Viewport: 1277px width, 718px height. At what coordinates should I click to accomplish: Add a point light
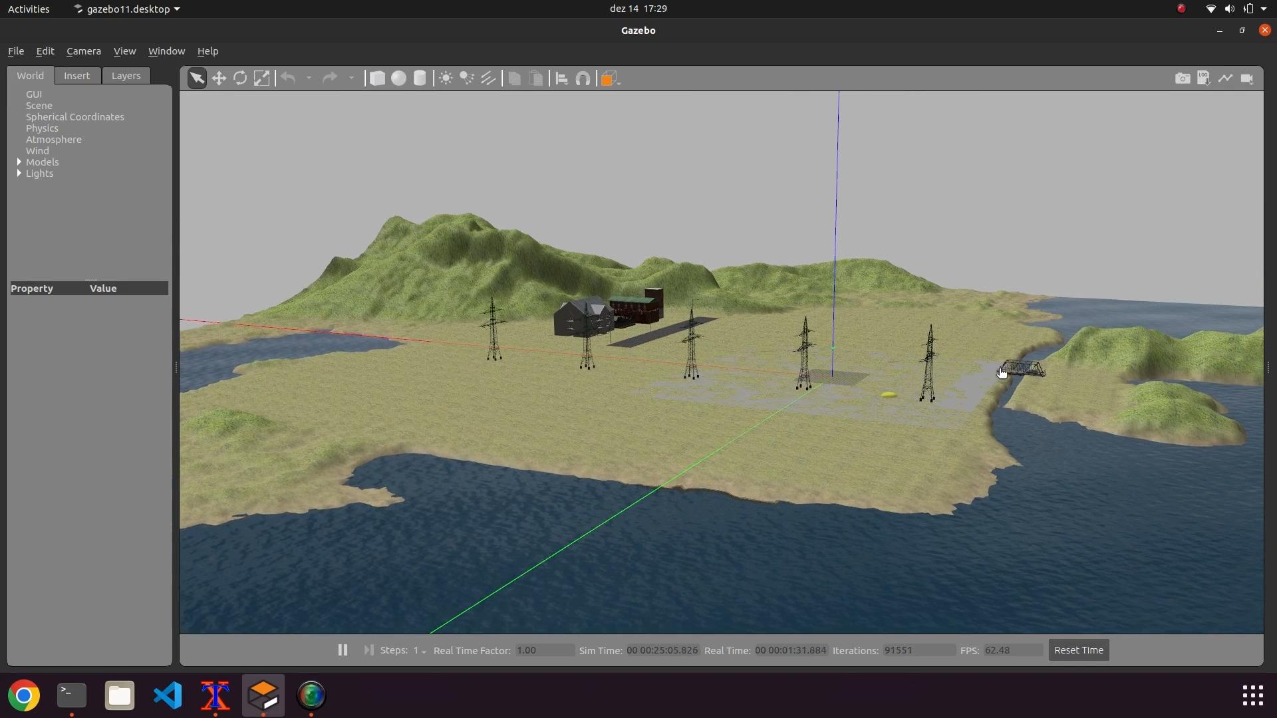click(x=446, y=78)
